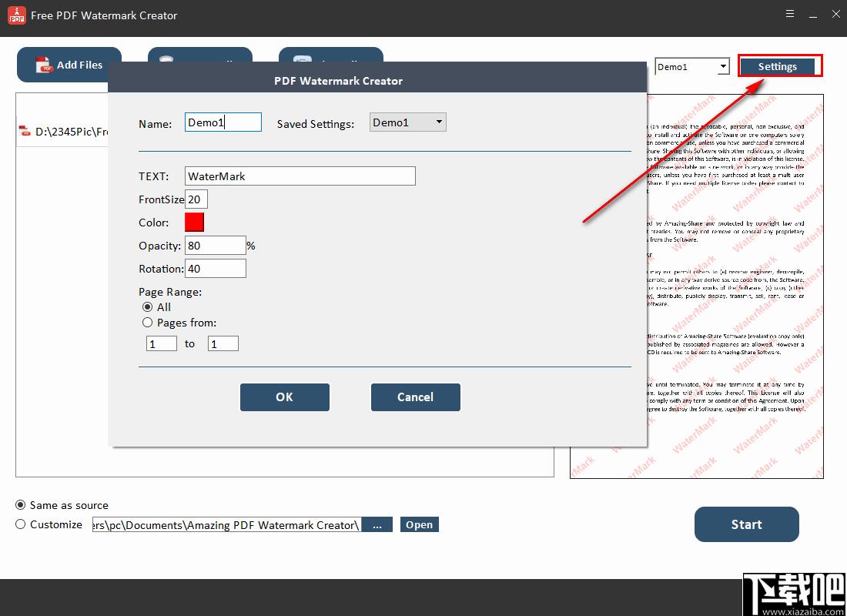Click the Rotation field showing 40

point(216,269)
